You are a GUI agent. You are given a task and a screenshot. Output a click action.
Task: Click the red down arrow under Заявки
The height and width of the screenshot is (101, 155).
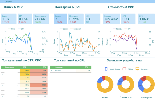pyautogui.click(x=56, y=22)
